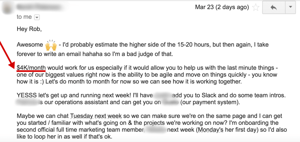Click the blurred operations assistant name
This screenshot has width=300, height=142.
tap(27, 103)
